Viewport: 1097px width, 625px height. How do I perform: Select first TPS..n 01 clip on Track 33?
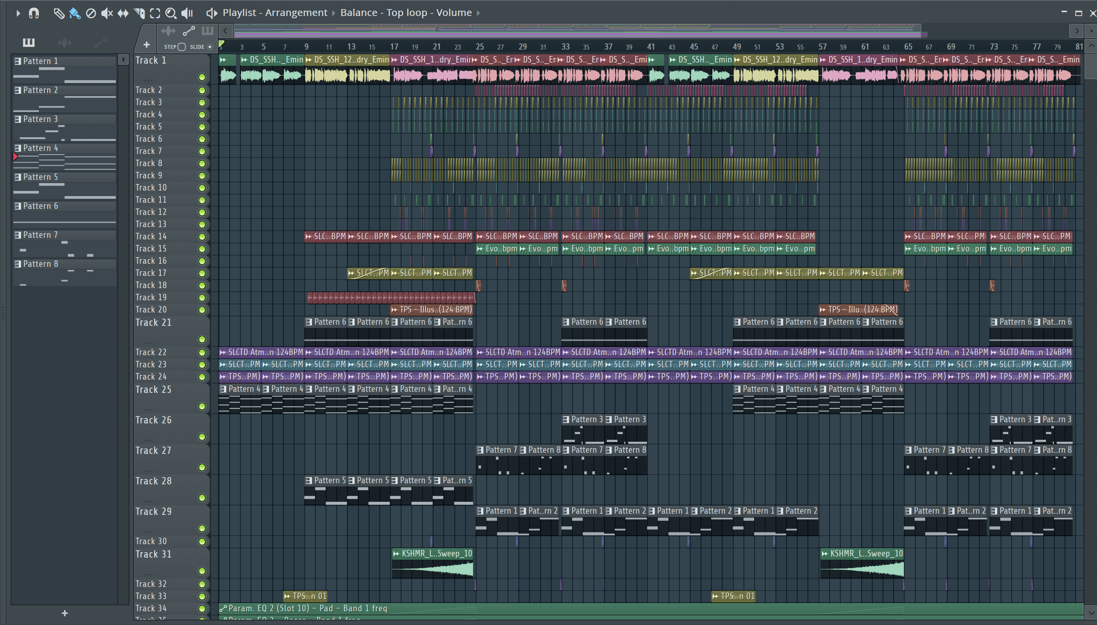point(305,596)
